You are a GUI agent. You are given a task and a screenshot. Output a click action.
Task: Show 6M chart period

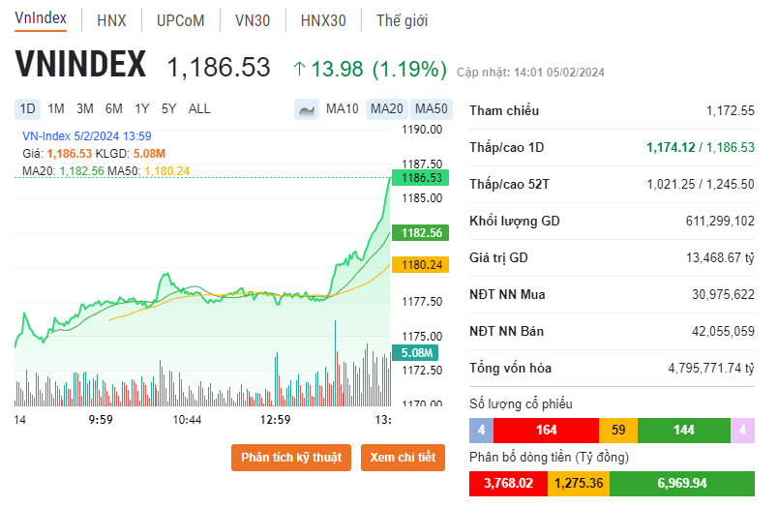tap(113, 108)
